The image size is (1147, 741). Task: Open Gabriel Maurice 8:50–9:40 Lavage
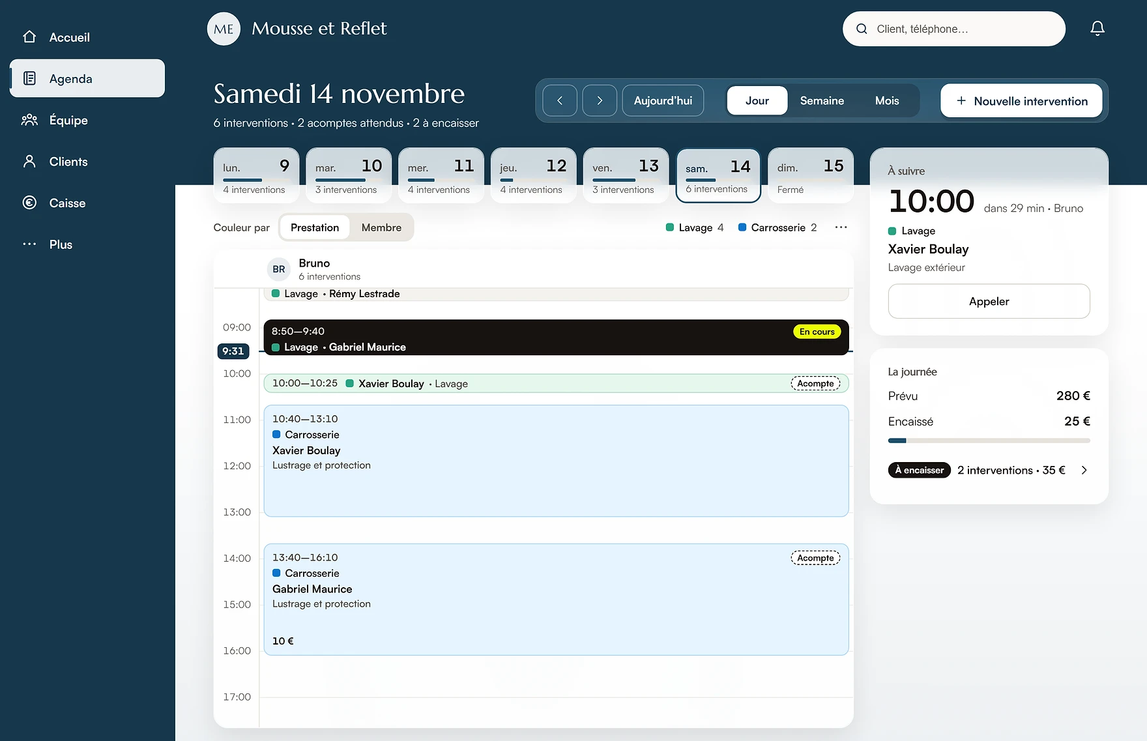click(x=556, y=338)
